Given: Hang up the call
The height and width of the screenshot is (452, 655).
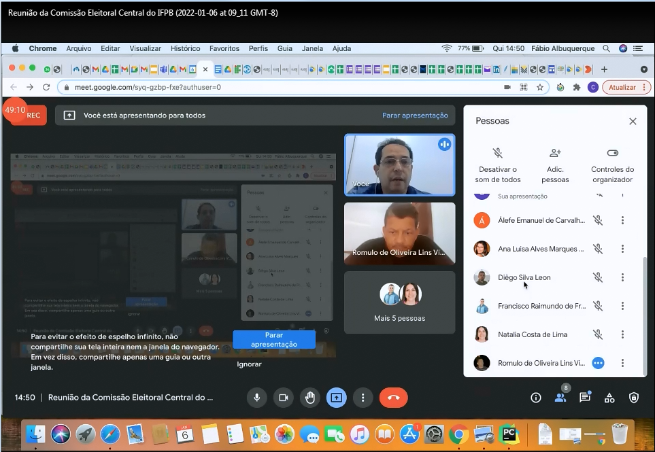Looking at the screenshot, I should tap(393, 398).
